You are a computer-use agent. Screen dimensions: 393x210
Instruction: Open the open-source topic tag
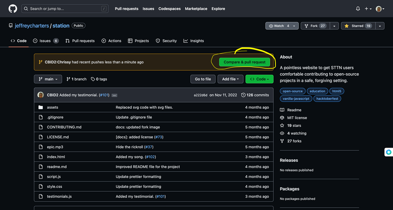292,91
